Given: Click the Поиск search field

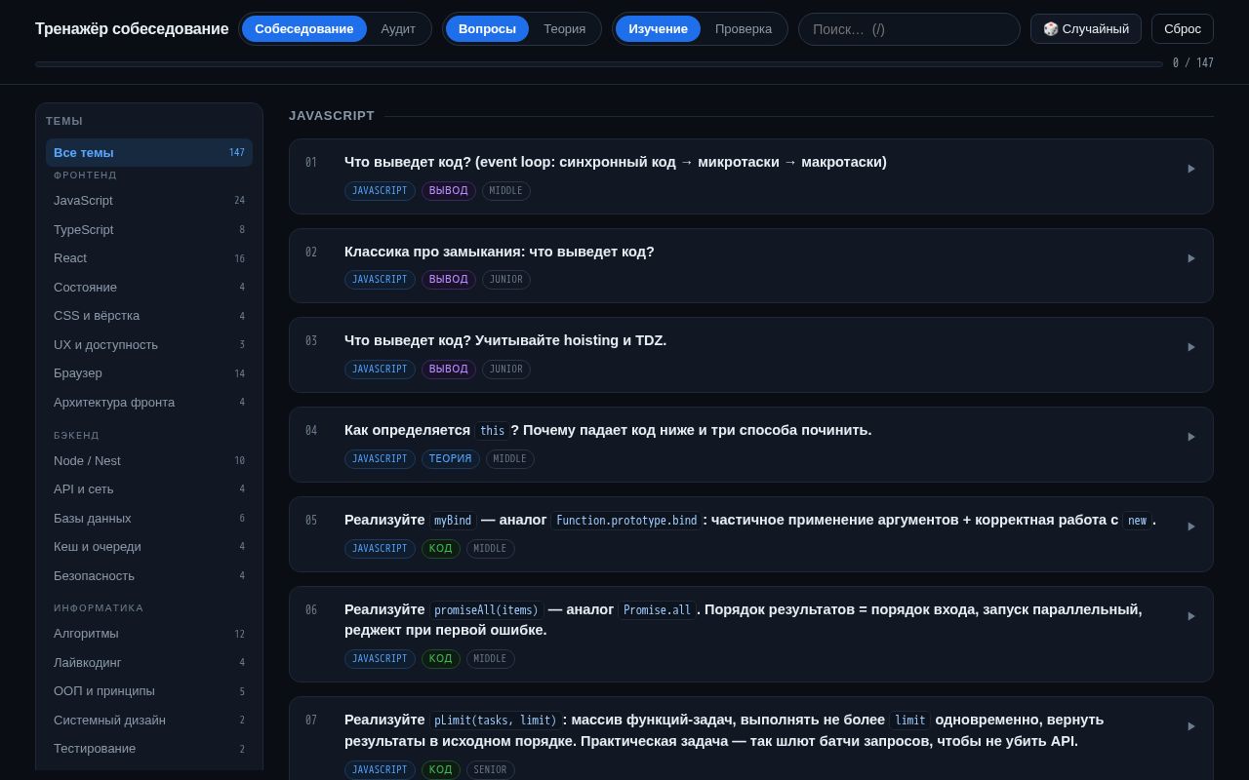Looking at the screenshot, I should pyautogui.click(x=909, y=29).
